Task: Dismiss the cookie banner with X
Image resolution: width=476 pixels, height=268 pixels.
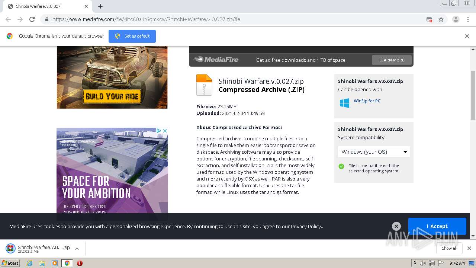Action: [x=396, y=226]
